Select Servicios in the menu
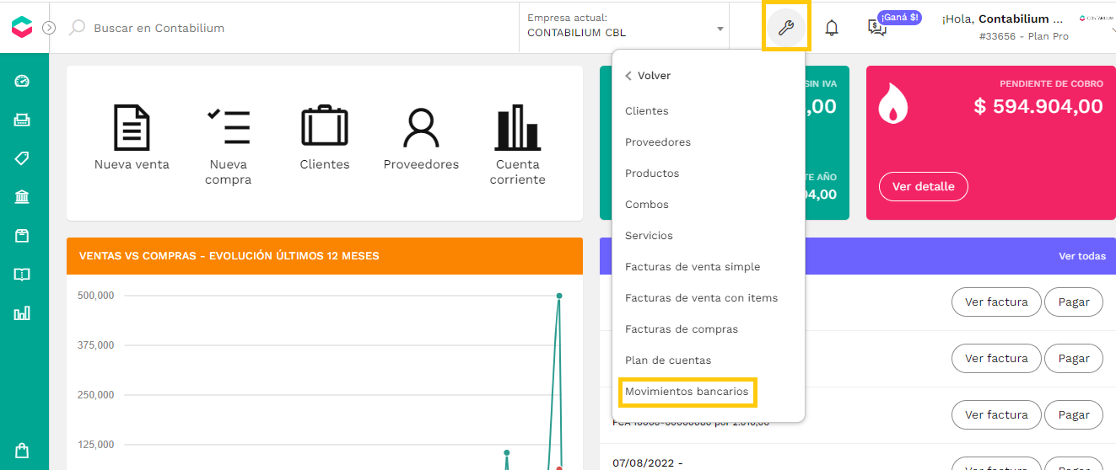Viewport: 1116px width, 470px height. pyautogui.click(x=649, y=236)
